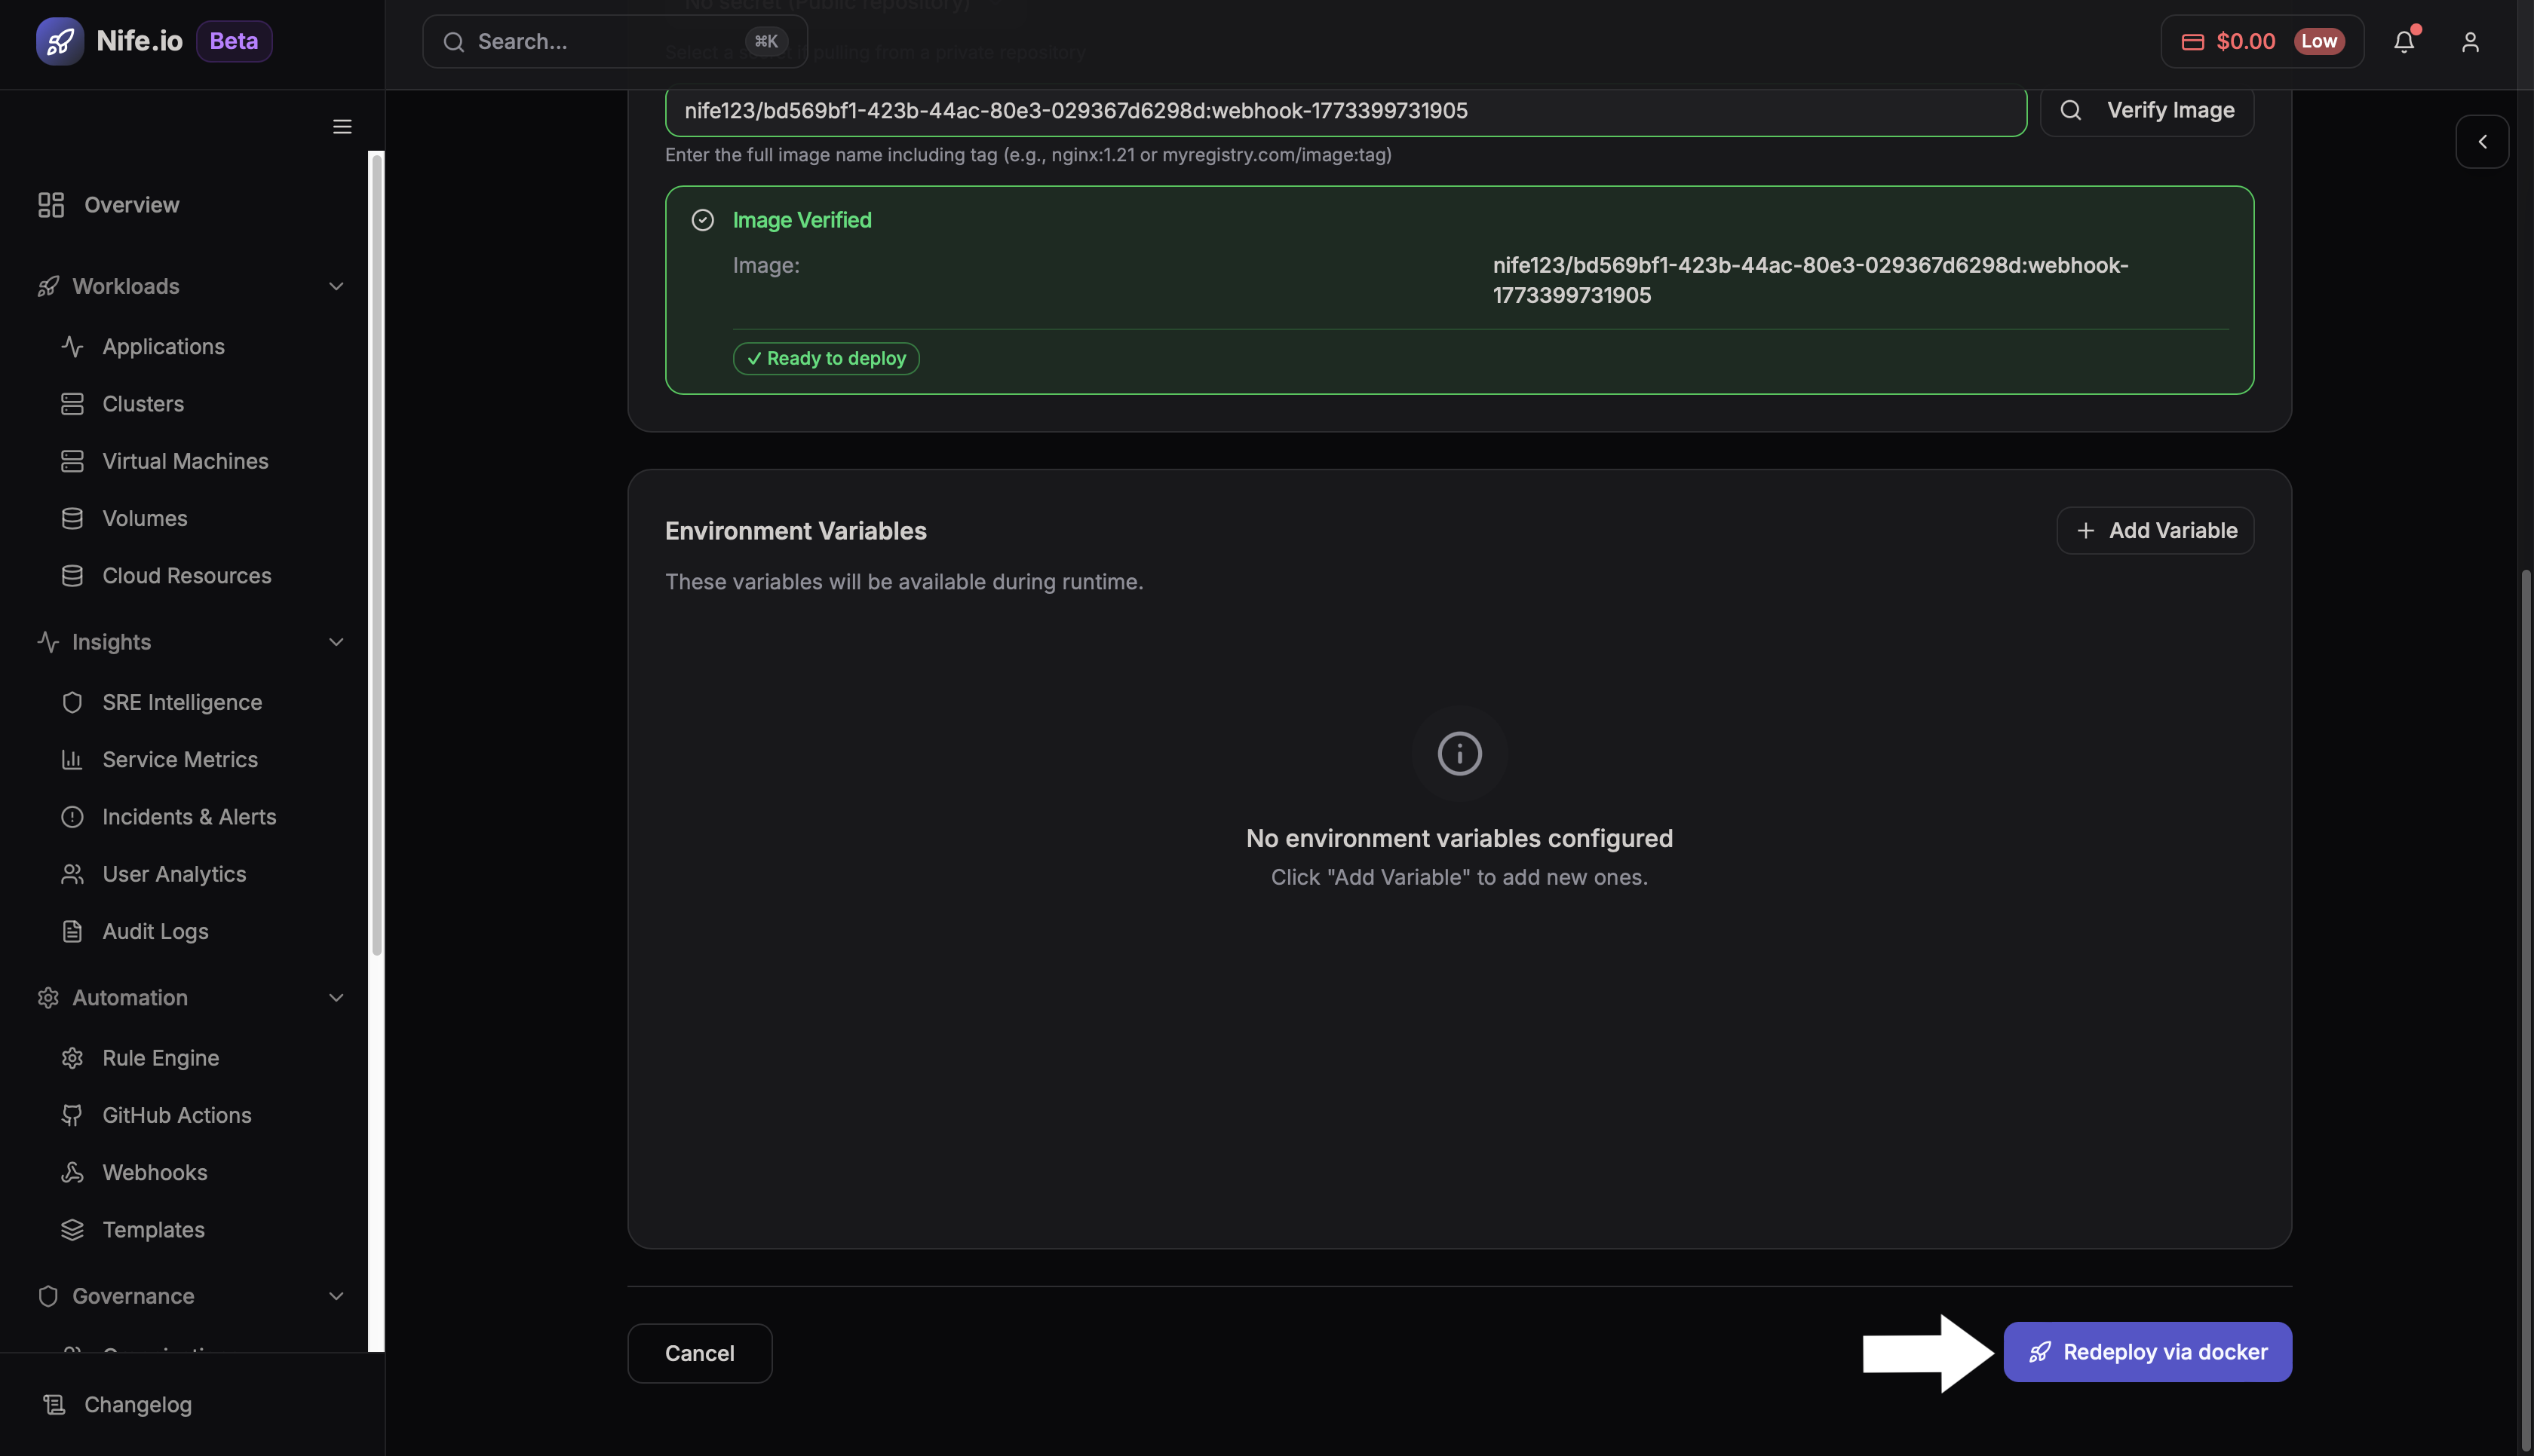Image resolution: width=2534 pixels, height=1456 pixels.
Task: Open the notifications bell
Action: click(x=2404, y=41)
